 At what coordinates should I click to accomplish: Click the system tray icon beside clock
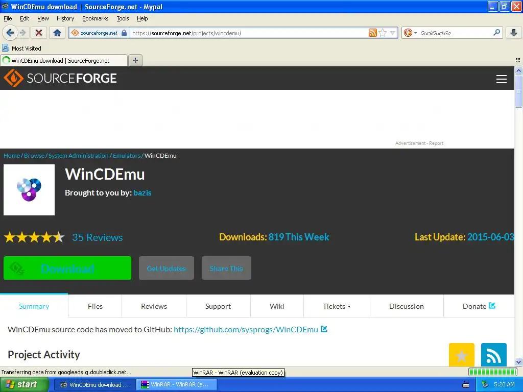click(485, 384)
